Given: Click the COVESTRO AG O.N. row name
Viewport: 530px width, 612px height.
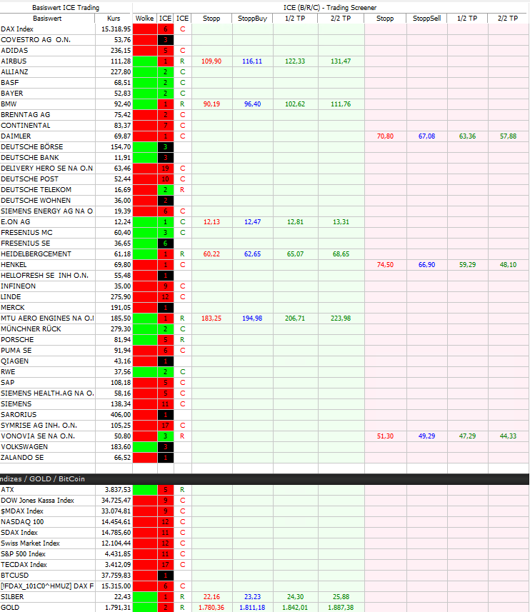Looking at the screenshot, I should point(36,40).
